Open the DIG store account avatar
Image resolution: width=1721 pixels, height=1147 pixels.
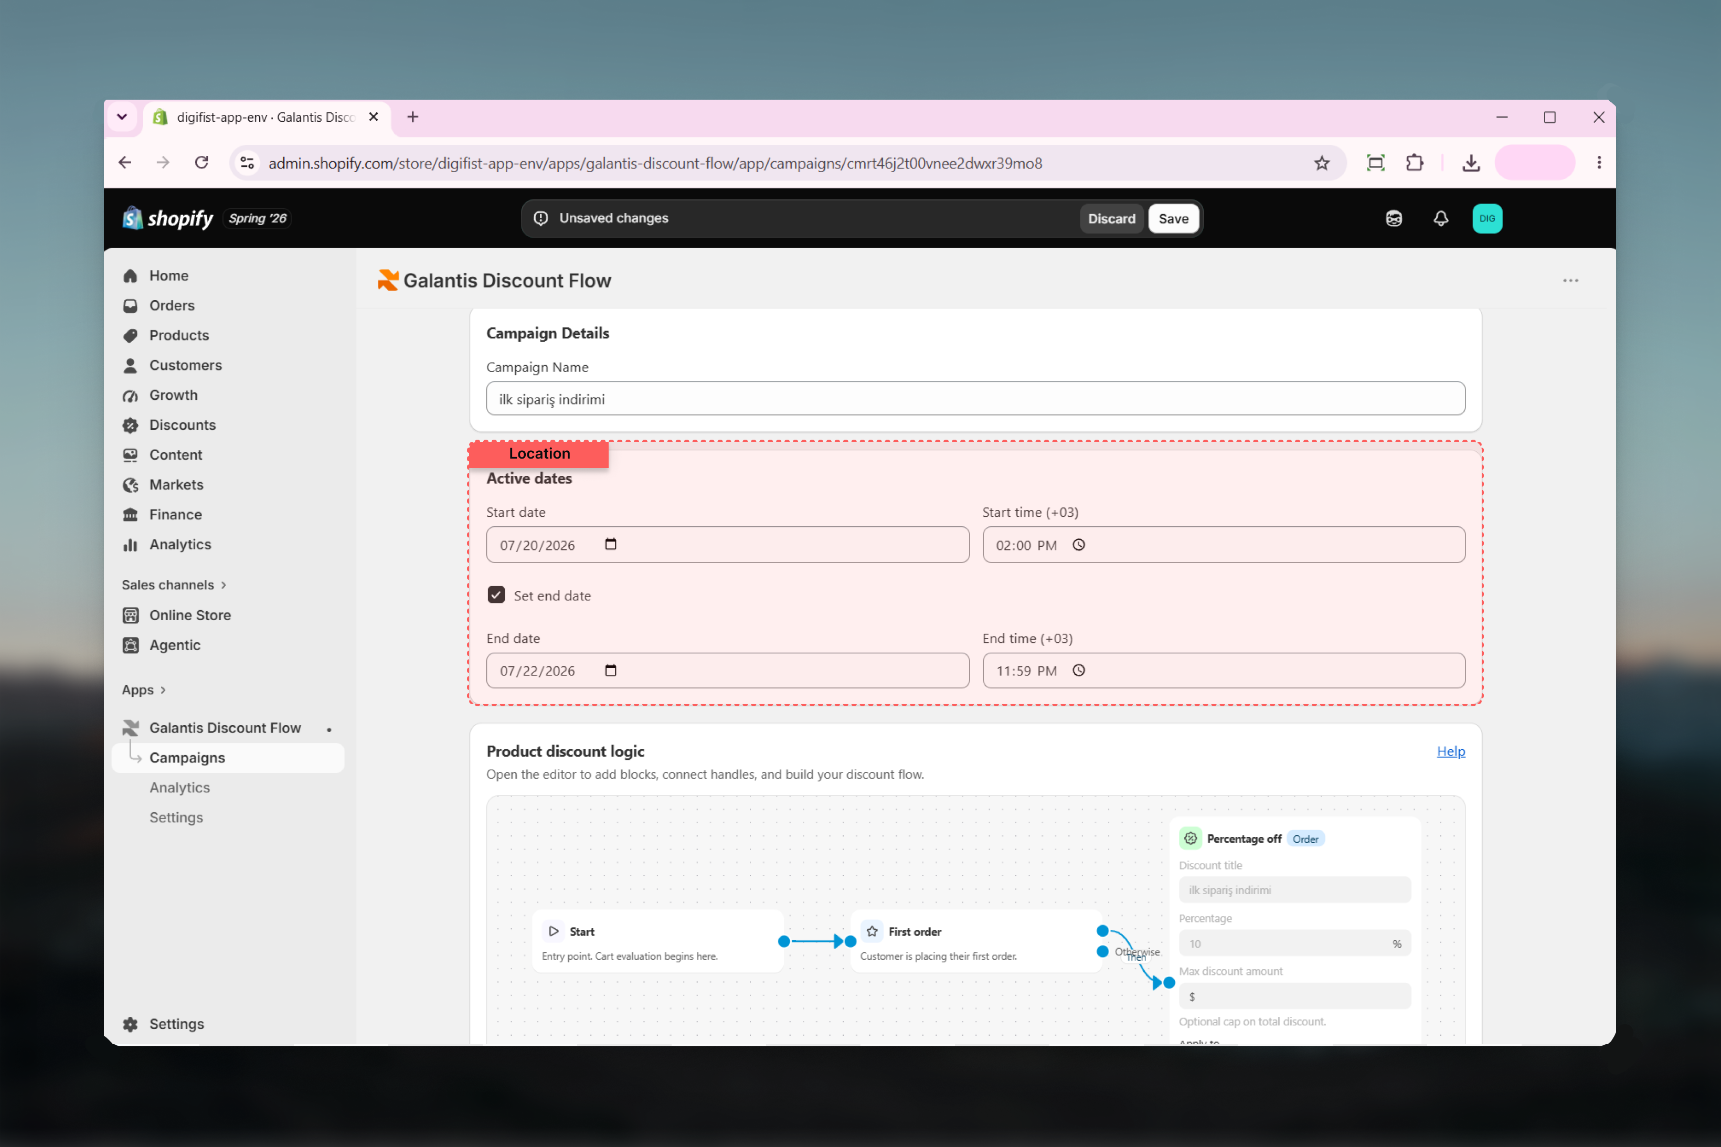pos(1487,218)
